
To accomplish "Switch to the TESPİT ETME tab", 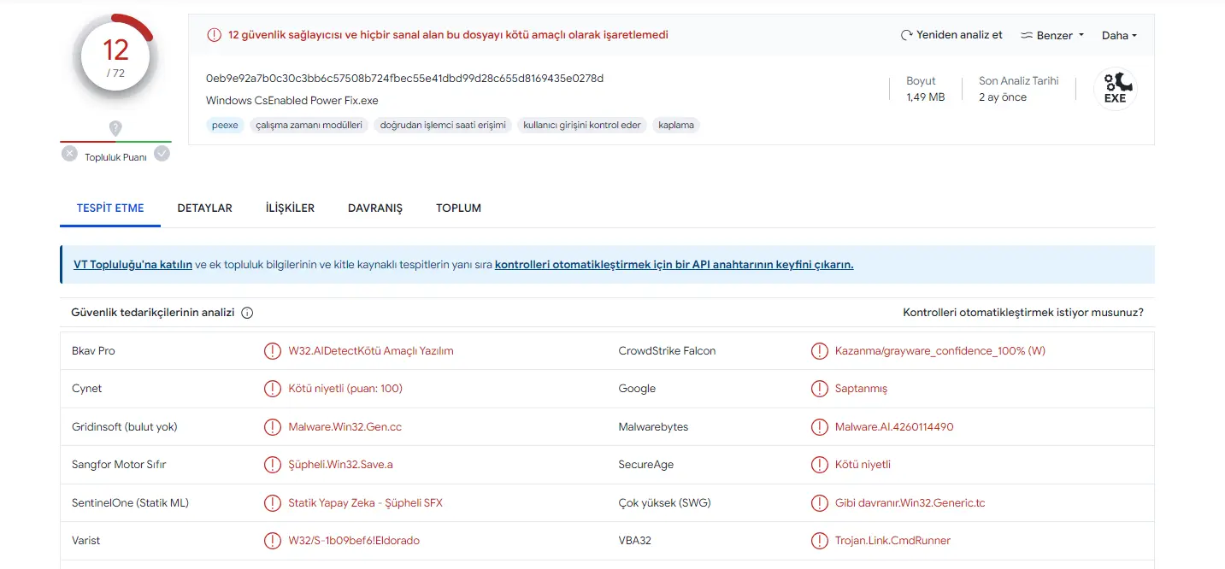I will click(110, 208).
